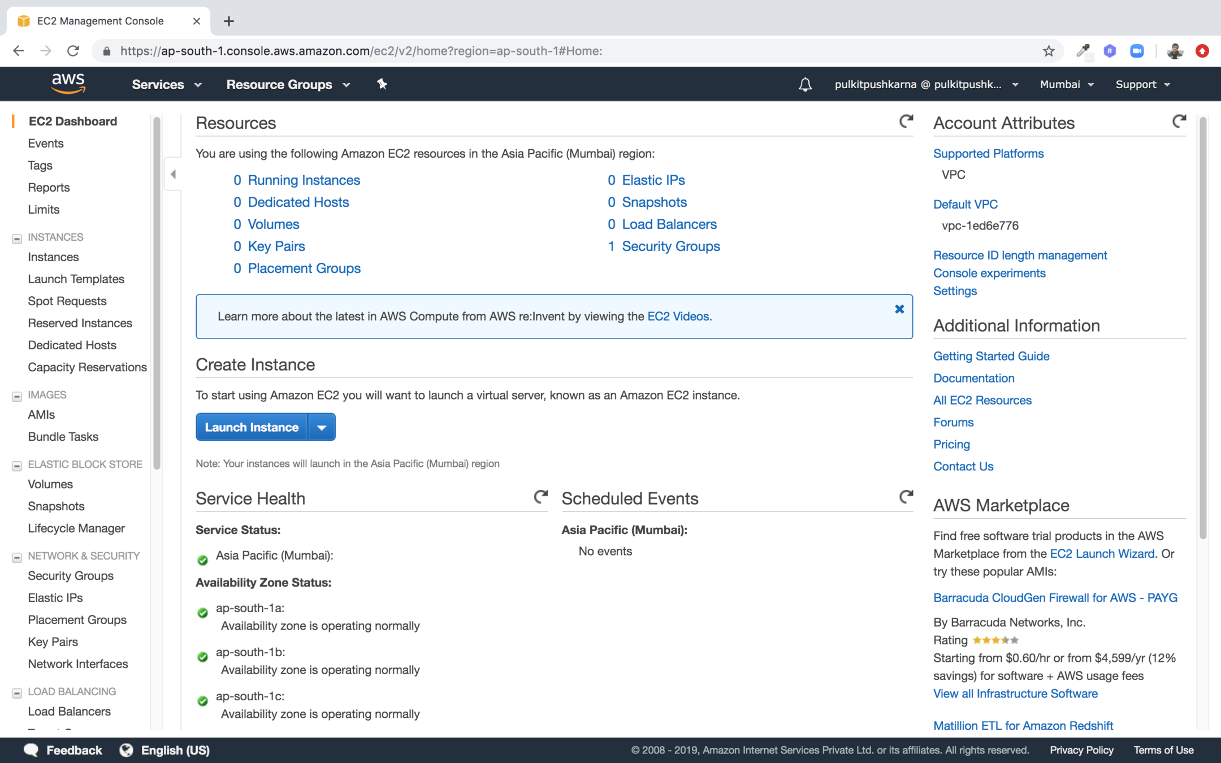Click the sidebar vertical scrollbar
Image resolution: width=1221 pixels, height=763 pixels.
click(x=157, y=293)
